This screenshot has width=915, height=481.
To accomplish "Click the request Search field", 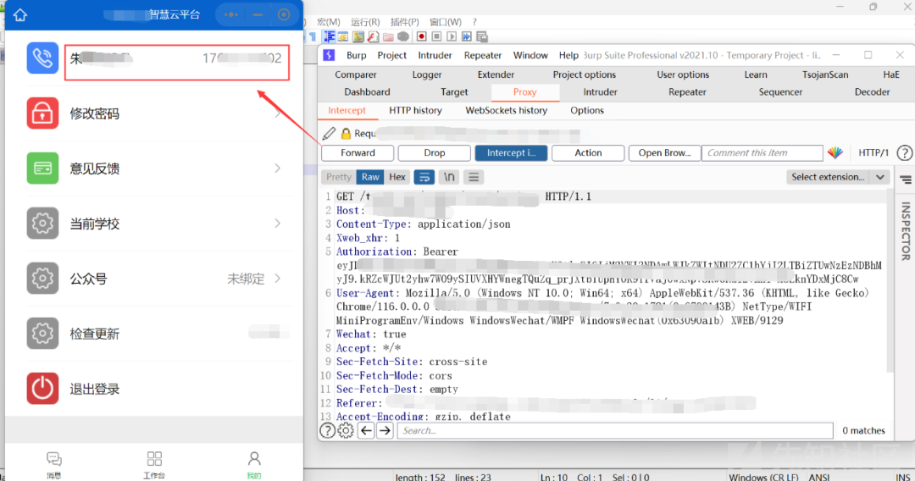I will 615,431.
